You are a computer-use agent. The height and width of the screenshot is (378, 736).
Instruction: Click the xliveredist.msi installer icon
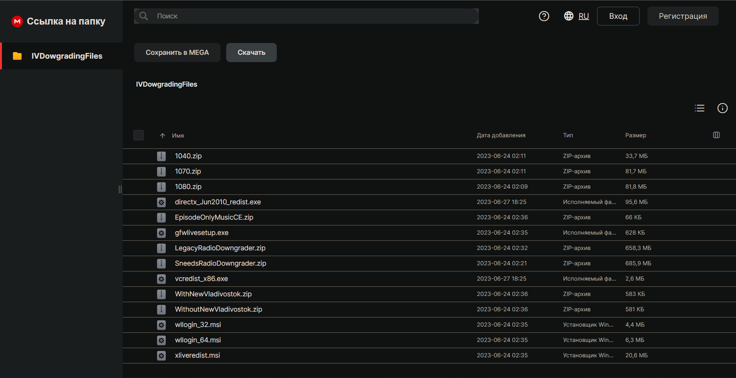(x=161, y=355)
